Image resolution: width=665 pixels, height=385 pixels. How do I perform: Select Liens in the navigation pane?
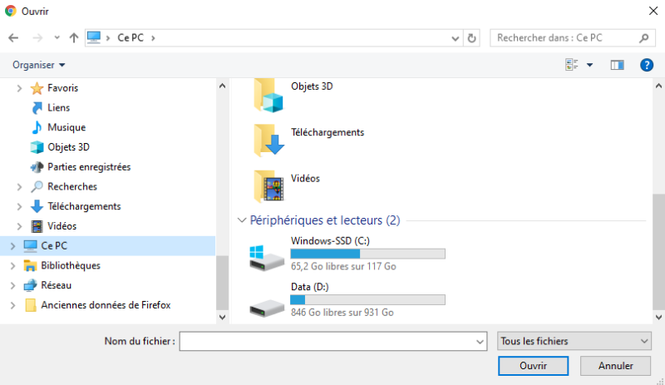[58, 108]
